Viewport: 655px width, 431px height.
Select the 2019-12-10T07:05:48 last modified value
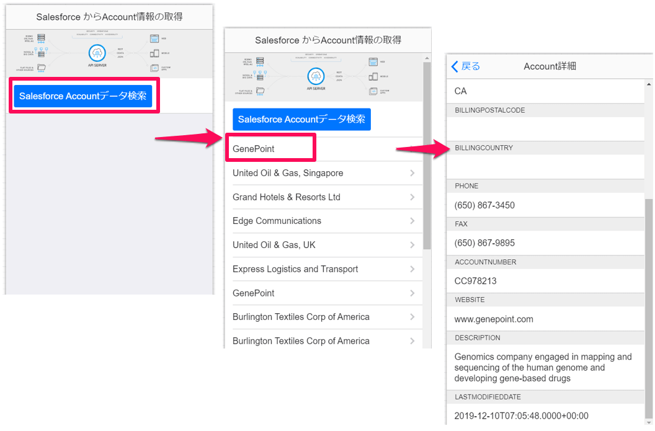tap(521, 415)
